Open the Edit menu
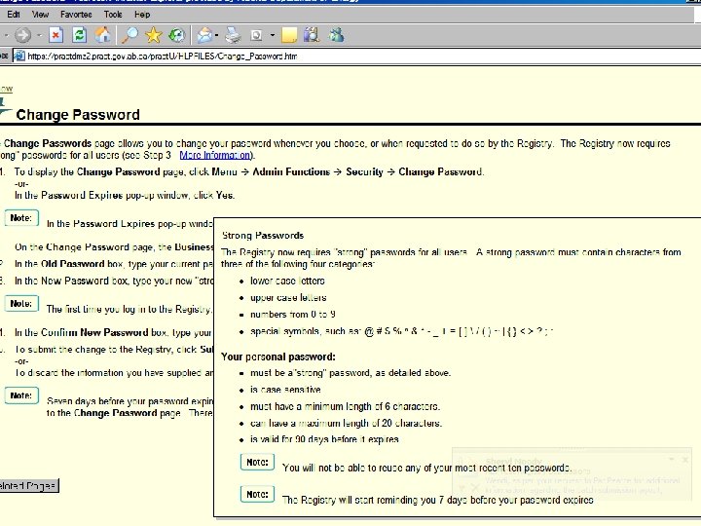701x526 pixels. [14, 15]
